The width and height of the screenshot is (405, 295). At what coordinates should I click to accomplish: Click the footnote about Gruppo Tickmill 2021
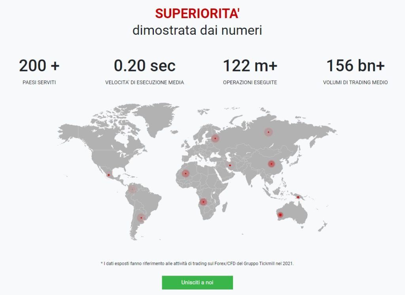[x=197, y=263]
